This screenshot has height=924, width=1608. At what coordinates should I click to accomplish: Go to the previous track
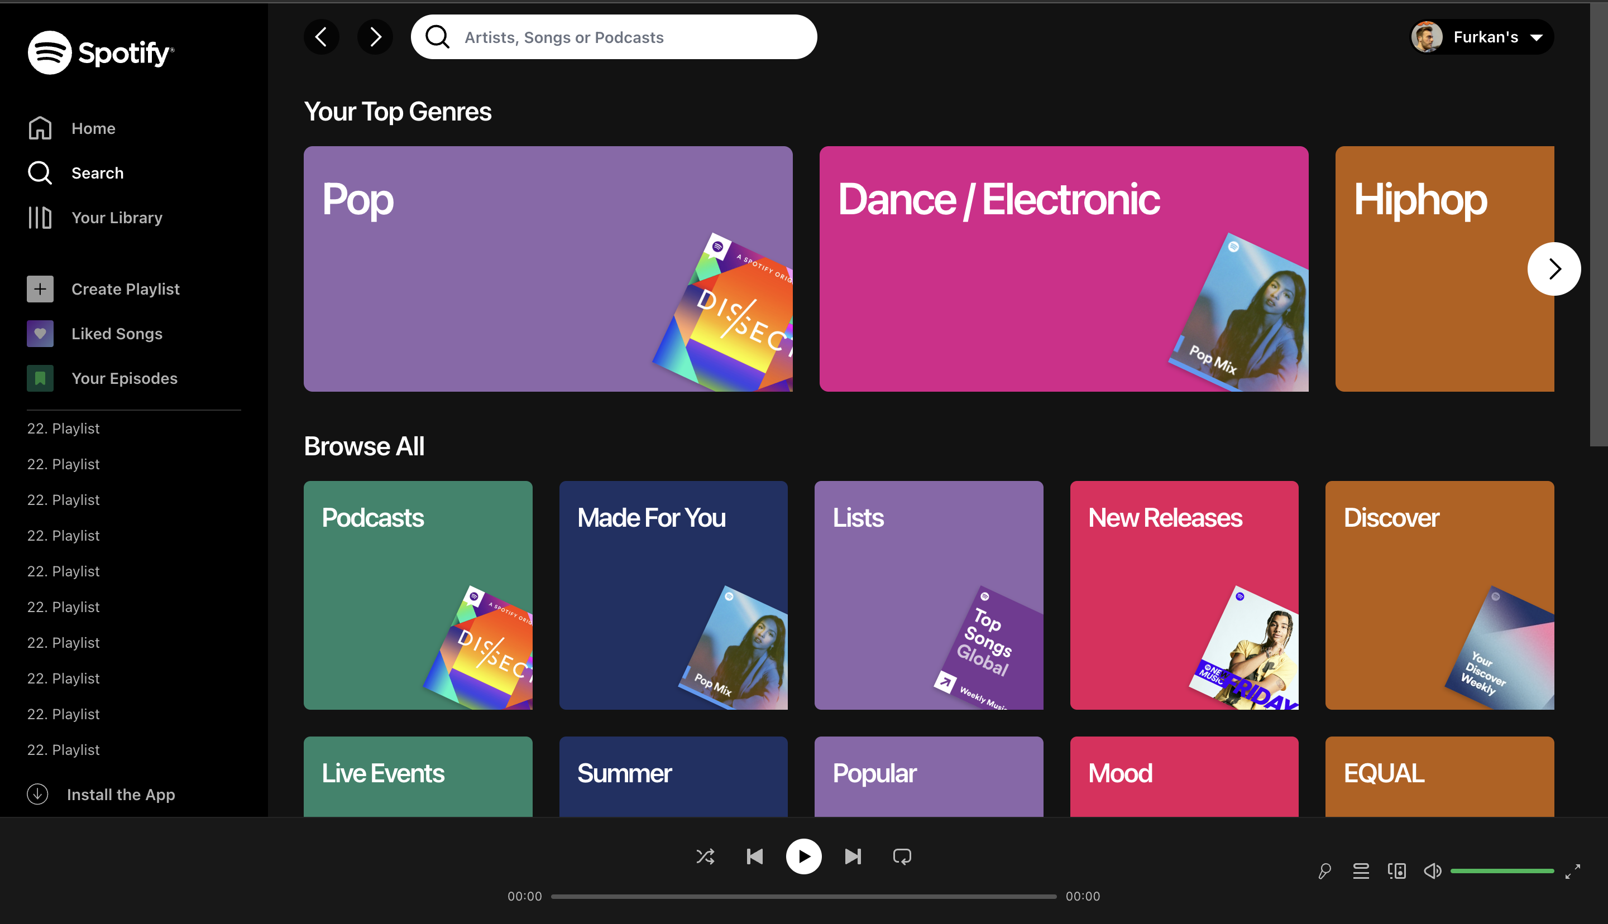coord(754,856)
